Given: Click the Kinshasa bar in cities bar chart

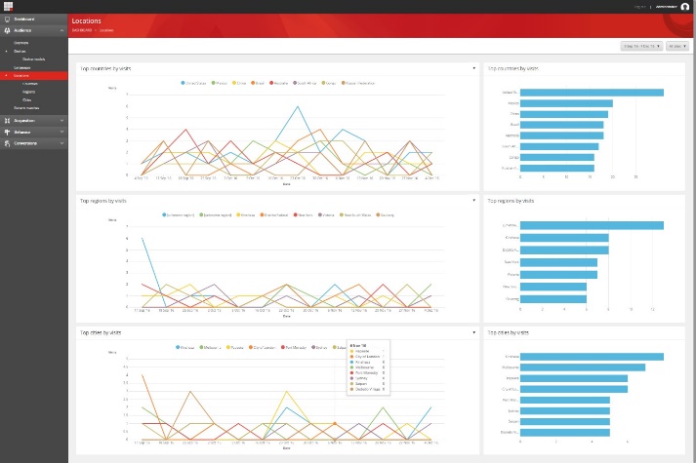Looking at the screenshot, I should tap(592, 357).
